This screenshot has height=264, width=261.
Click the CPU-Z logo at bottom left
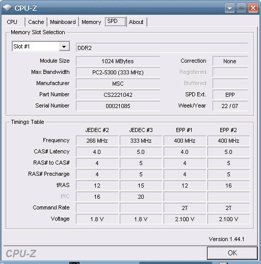(21, 253)
